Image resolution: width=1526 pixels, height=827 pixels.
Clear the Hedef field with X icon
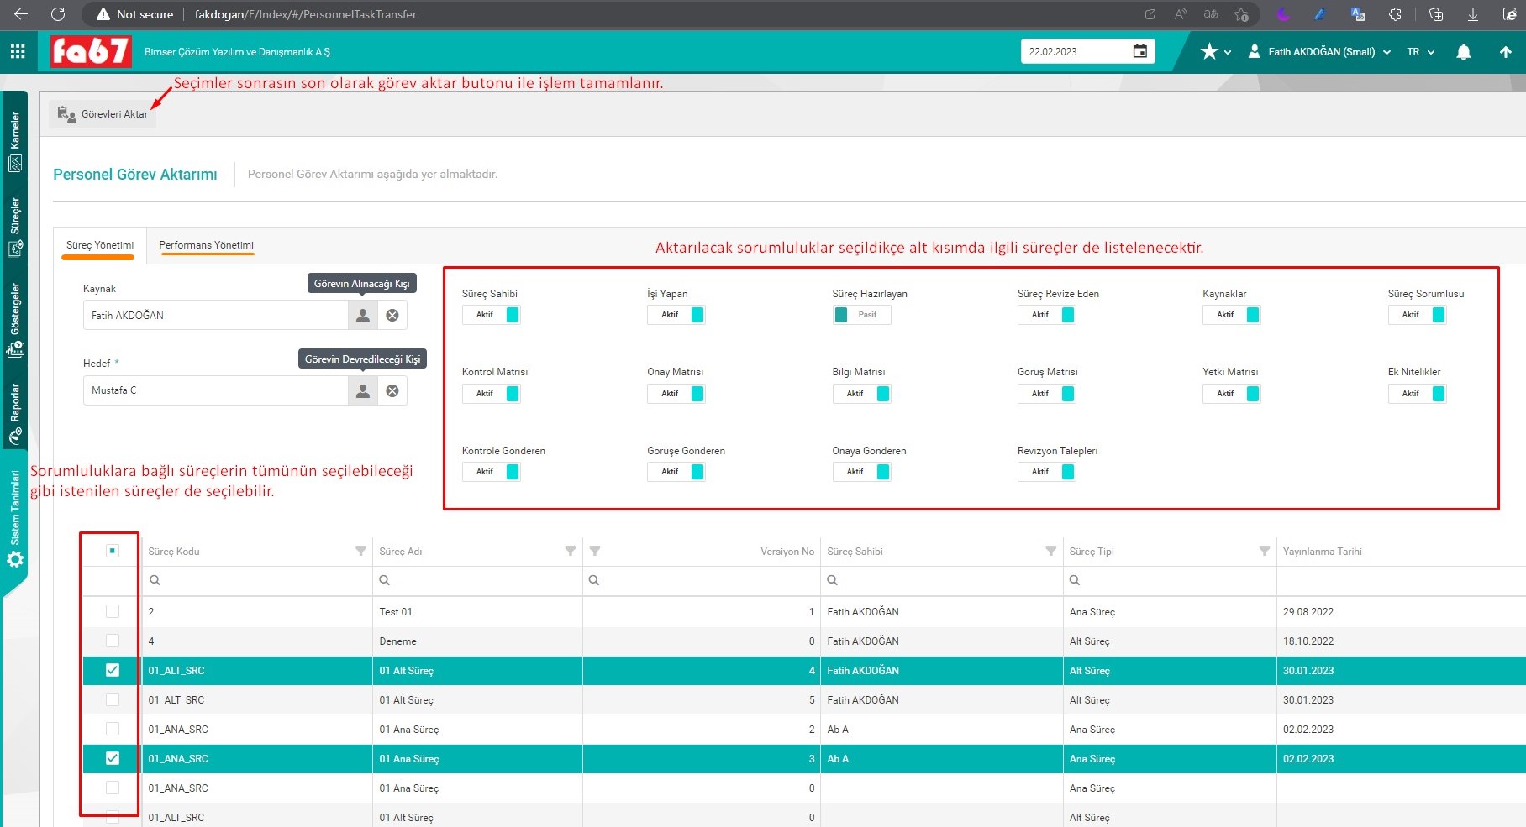(x=392, y=391)
